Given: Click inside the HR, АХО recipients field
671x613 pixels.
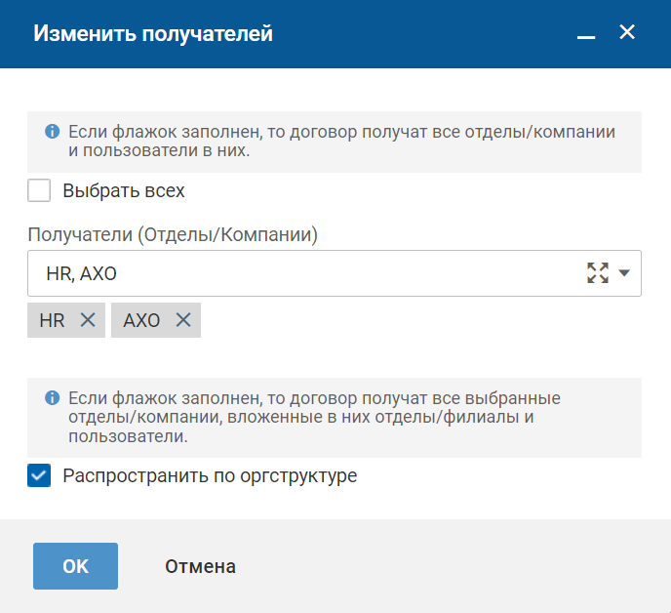Looking at the screenshot, I should 293,273.
